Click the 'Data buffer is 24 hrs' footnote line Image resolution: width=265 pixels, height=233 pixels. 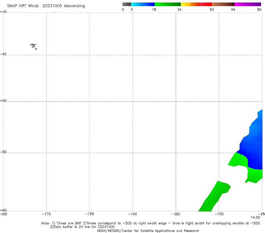(x=82, y=227)
